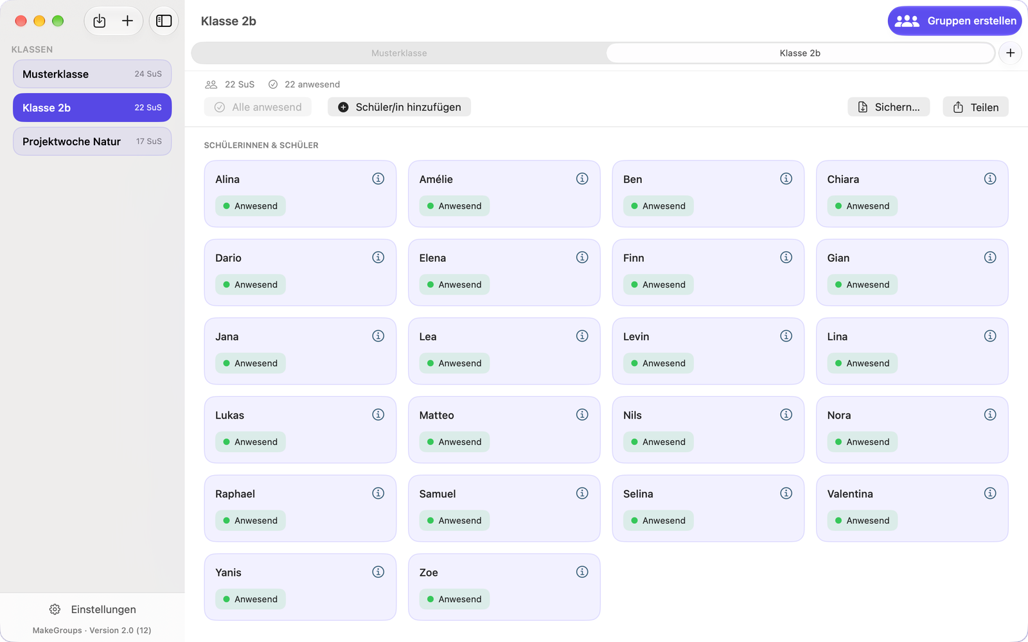Open info for student Amélie
The width and height of the screenshot is (1028, 642).
click(582, 178)
